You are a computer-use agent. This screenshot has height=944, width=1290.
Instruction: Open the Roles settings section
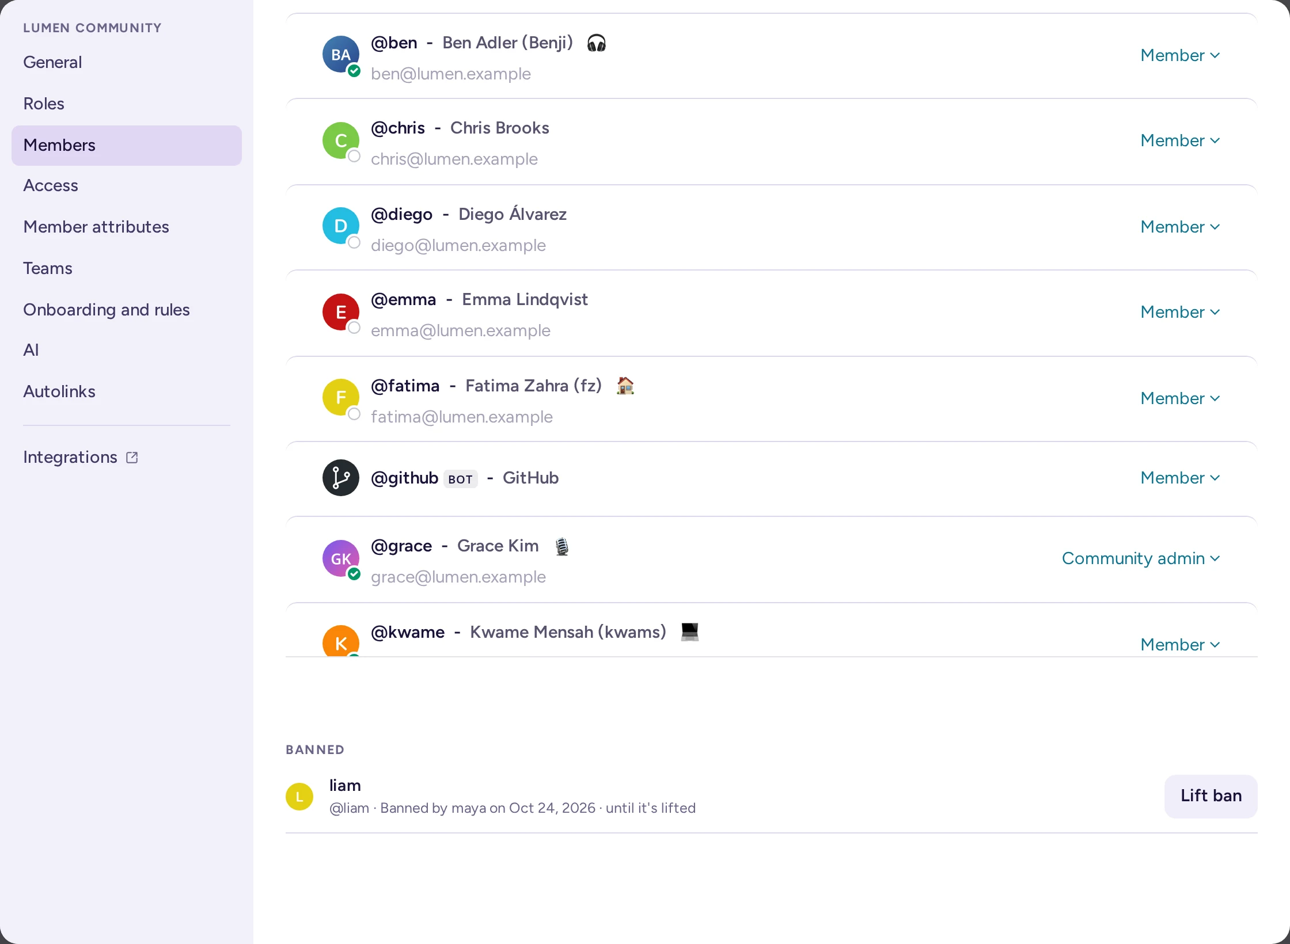(127, 104)
